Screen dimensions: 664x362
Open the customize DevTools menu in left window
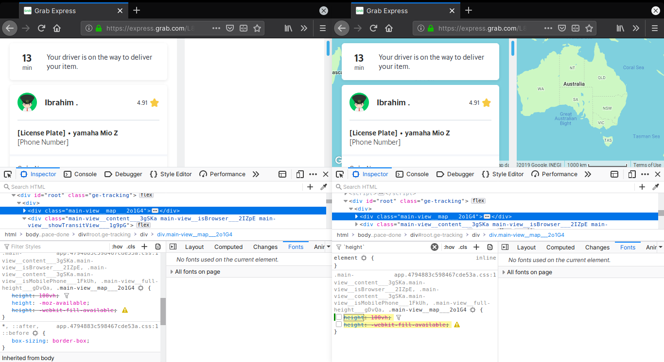coord(313,174)
